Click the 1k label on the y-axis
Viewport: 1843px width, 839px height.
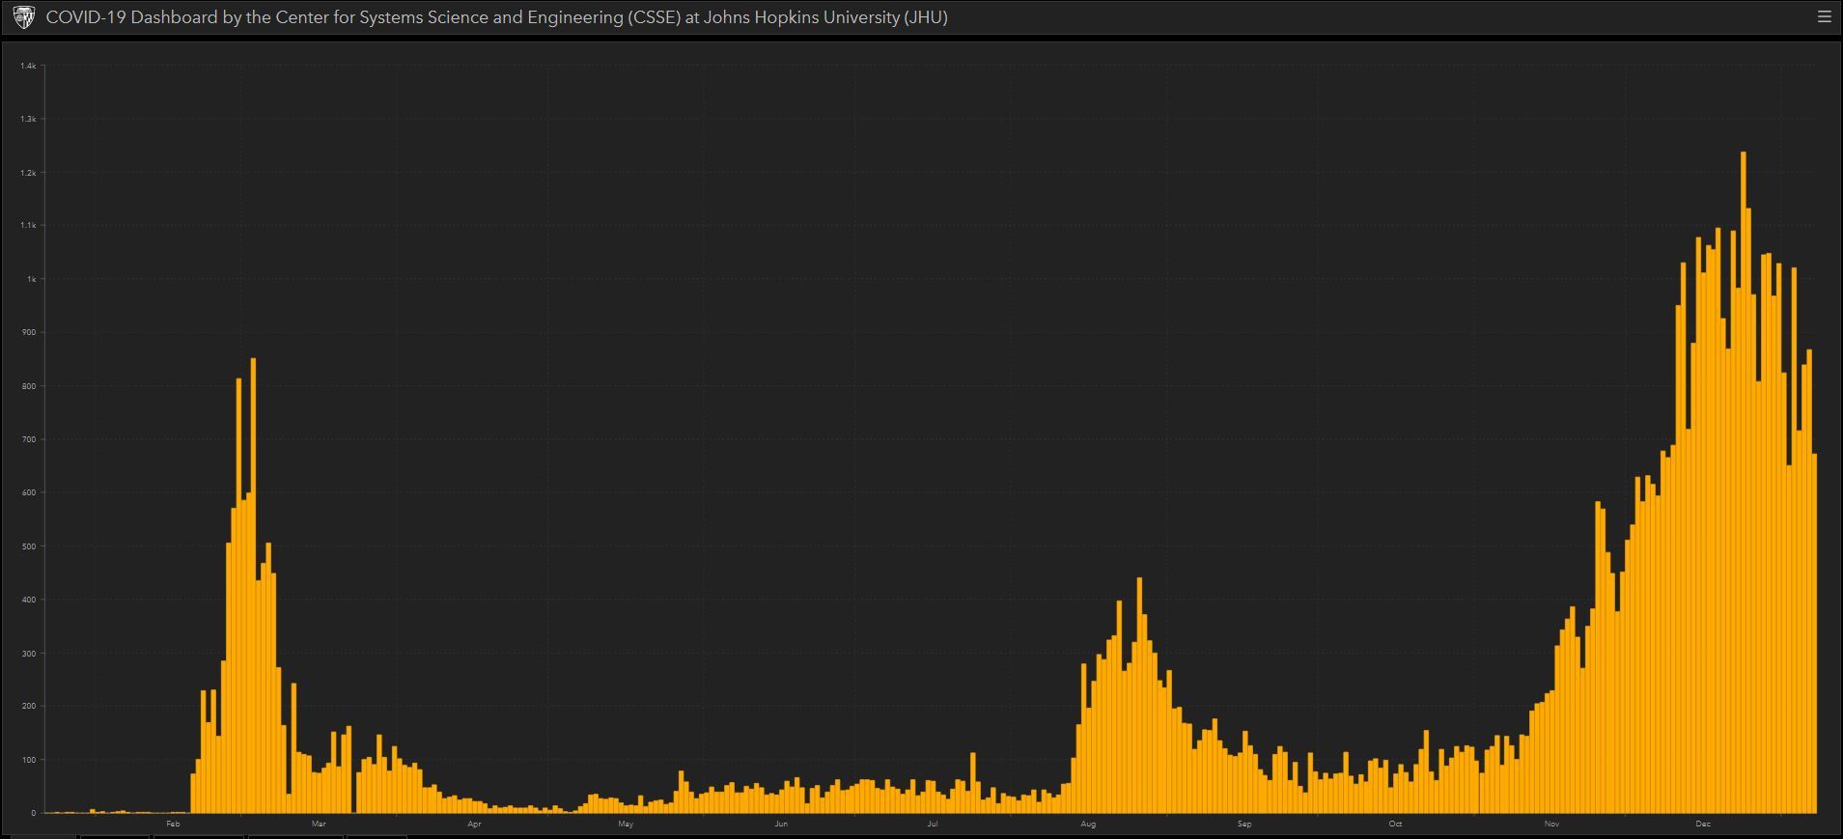[31, 279]
